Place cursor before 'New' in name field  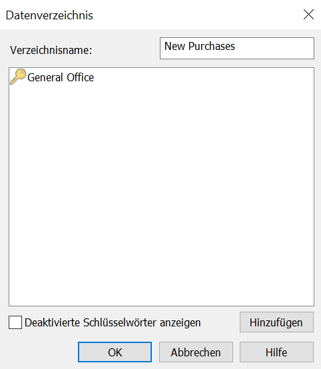(164, 46)
